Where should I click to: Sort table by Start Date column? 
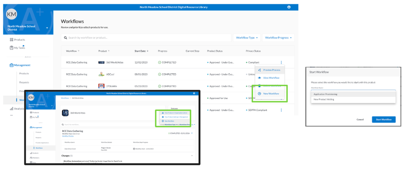pos(141,51)
